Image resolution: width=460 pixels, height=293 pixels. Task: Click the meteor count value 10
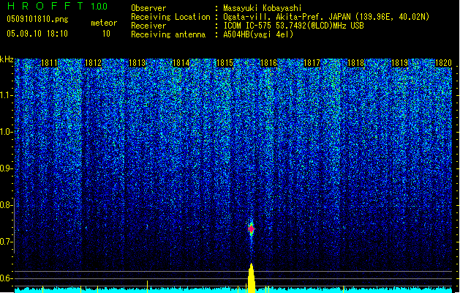pos(106,34)
